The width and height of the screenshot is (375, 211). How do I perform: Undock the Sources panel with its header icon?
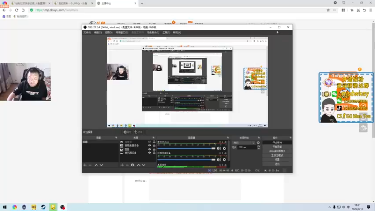tap(154, 138)
